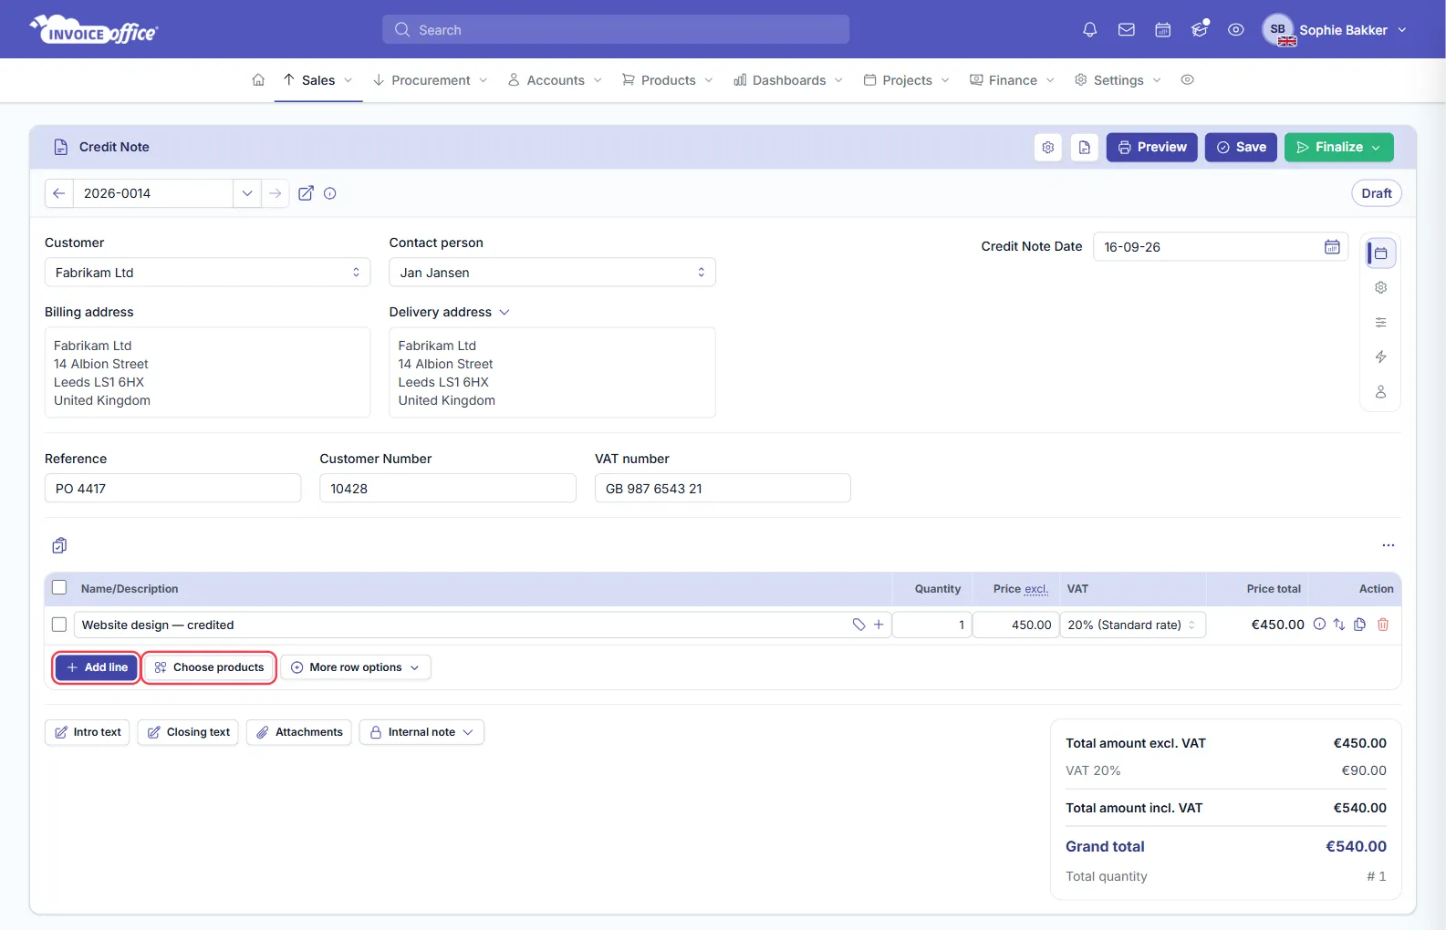Click the Reference input field

(172, 488)
